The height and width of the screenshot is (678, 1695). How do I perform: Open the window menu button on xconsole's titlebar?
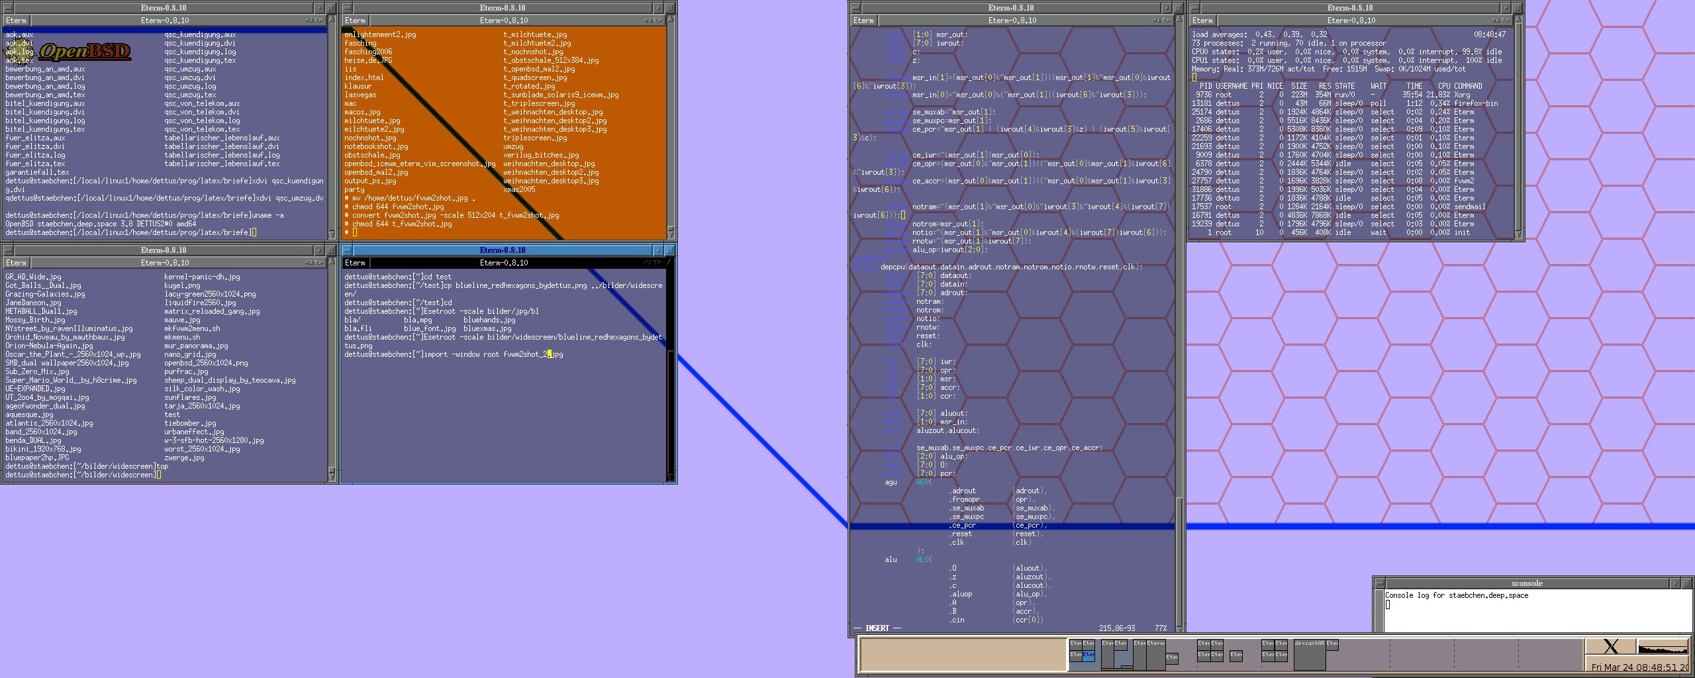1380,583
